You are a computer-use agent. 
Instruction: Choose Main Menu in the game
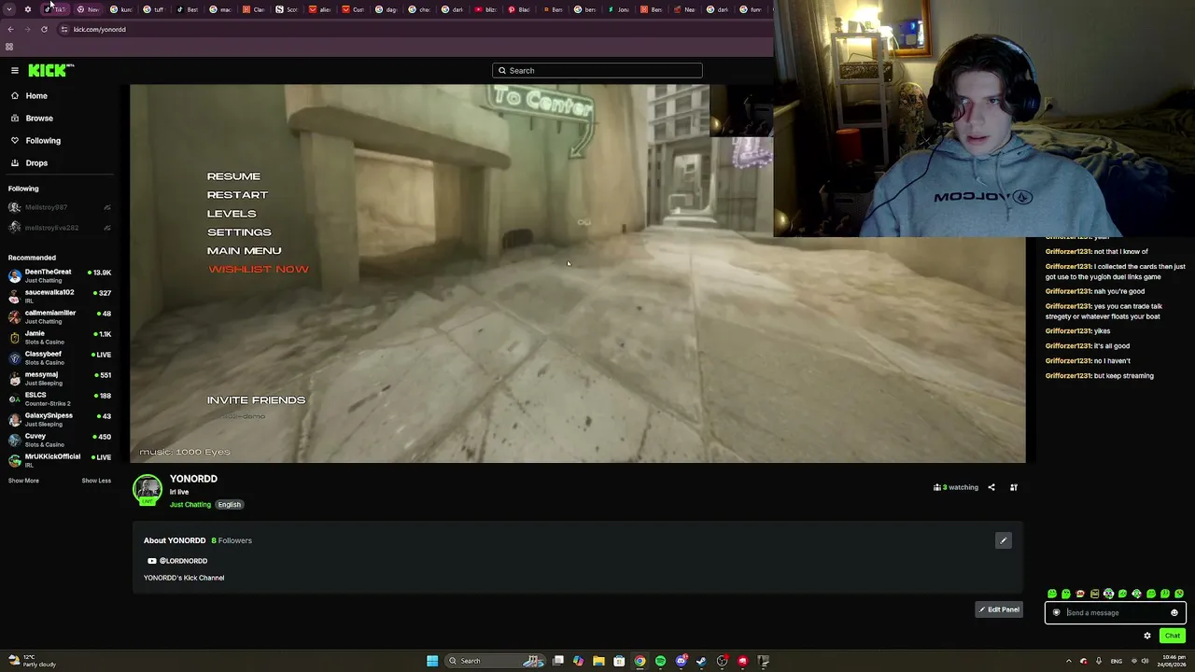(244, 251)
